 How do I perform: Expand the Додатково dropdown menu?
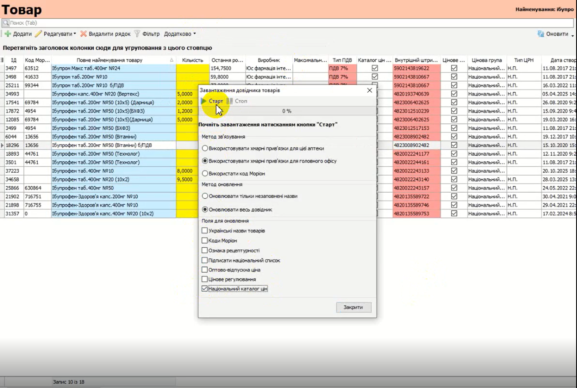(194, 34)
